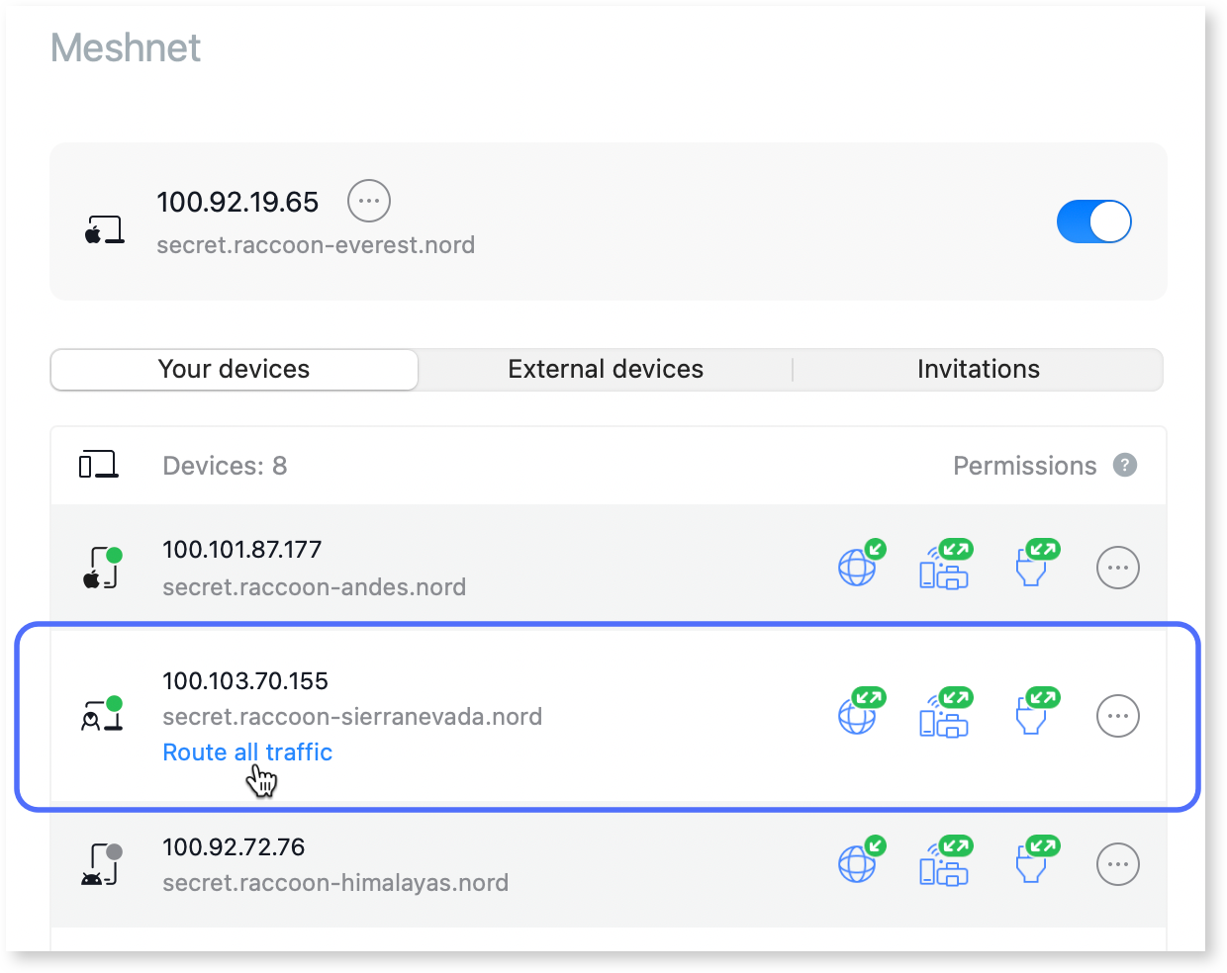Click the local network access icon for secret.raccoon-sierranevada.nord
1227x973 pixels.
[946, 713]
